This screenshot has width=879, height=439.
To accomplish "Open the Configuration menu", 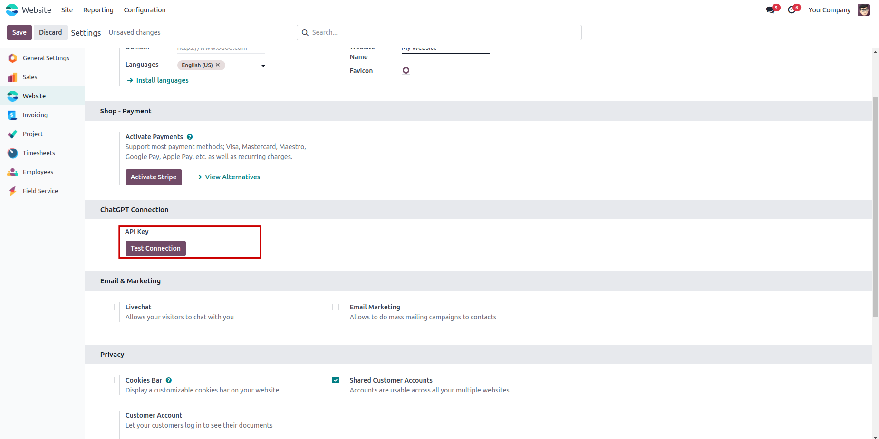I will (x=145, y=10).
